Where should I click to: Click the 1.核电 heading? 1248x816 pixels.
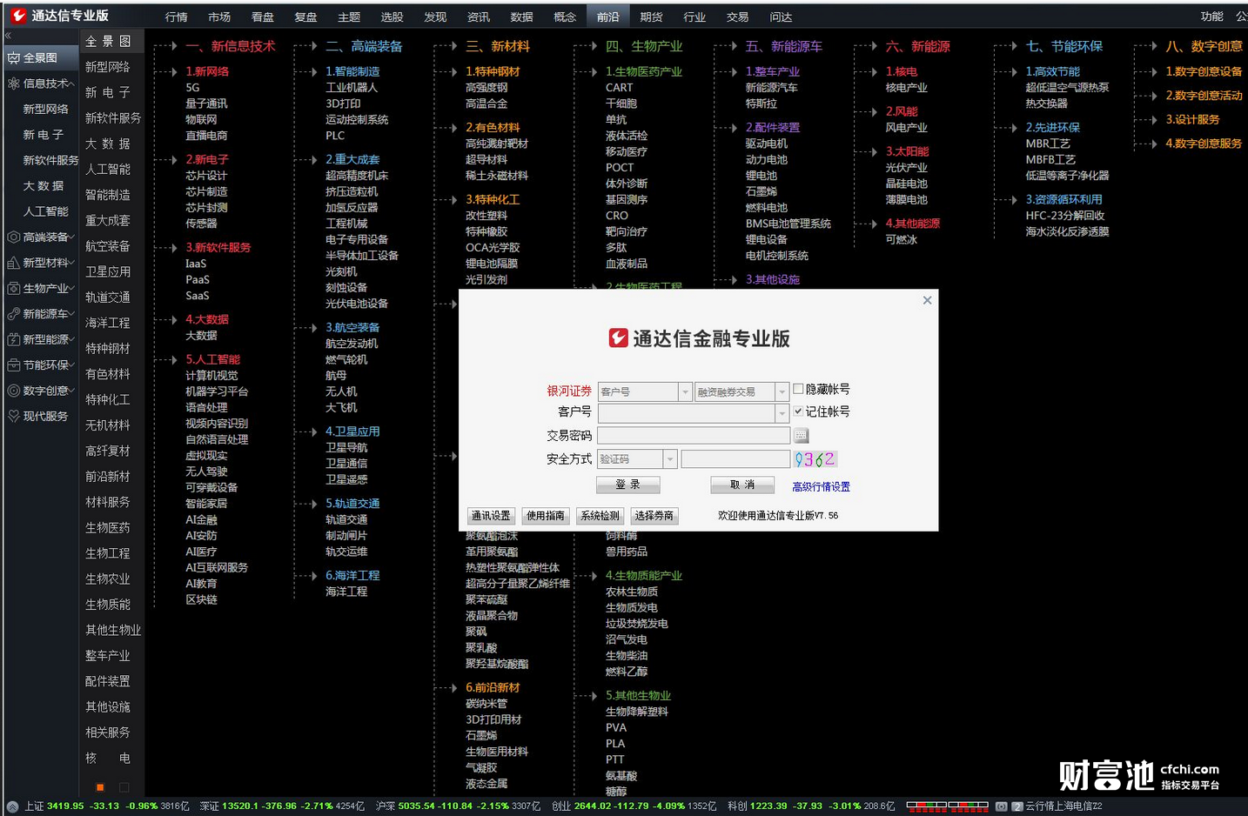[902, 71]
